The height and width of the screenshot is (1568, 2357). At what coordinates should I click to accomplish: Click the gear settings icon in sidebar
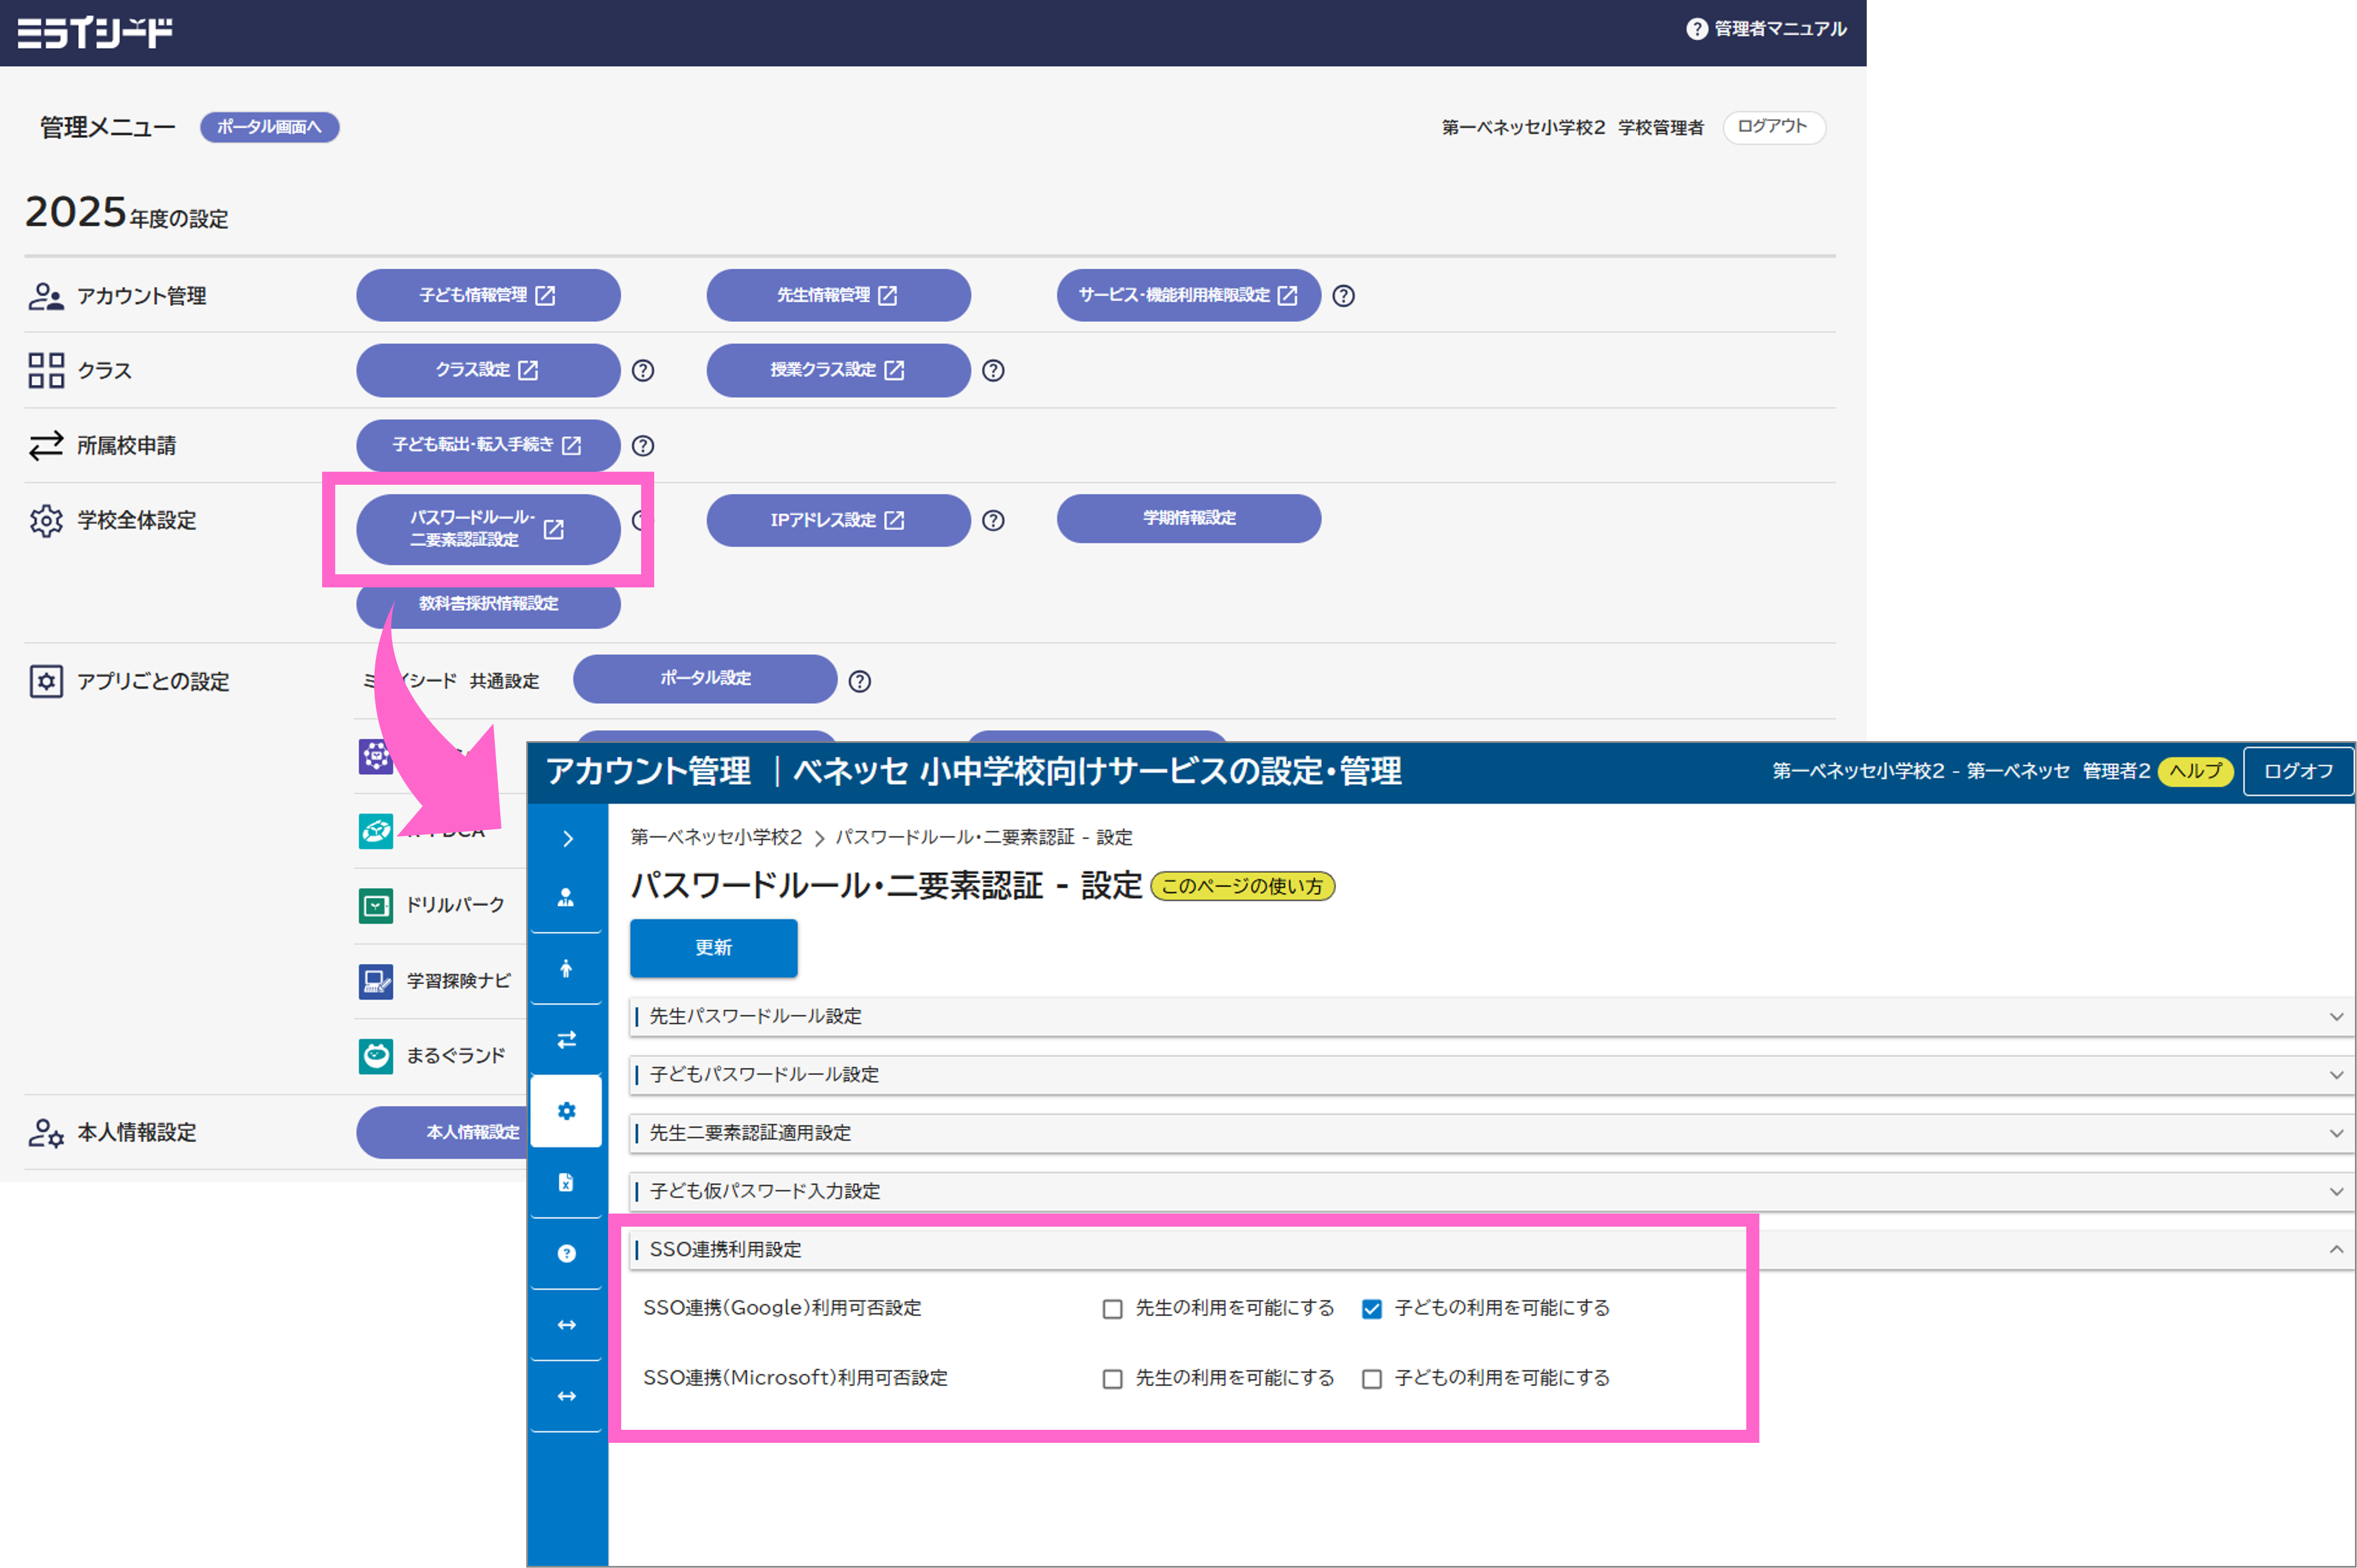[x=566, y=1111]
